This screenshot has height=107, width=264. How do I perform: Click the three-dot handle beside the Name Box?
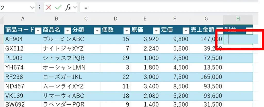click(x=39, y=7)
